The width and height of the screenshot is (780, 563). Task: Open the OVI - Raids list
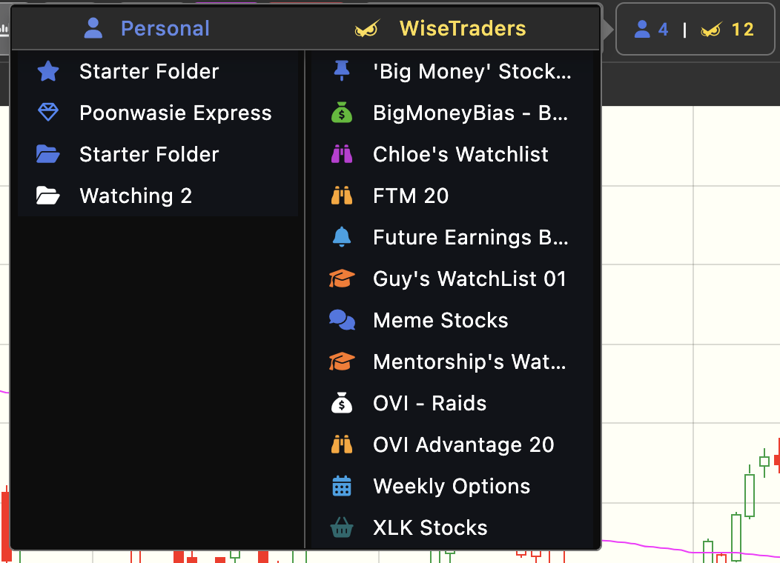(430, 404)
